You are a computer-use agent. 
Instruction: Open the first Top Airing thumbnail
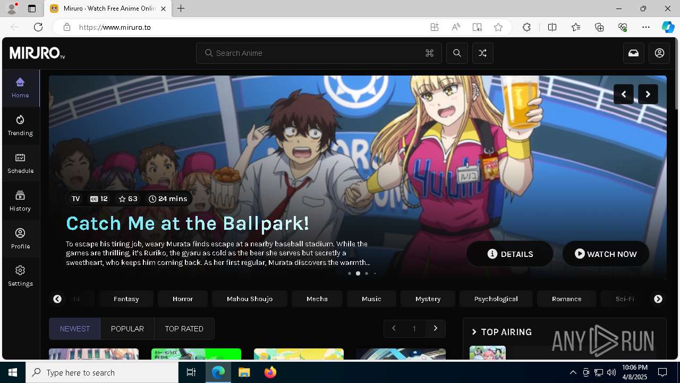pyautogui.click(x=488, y=353)
